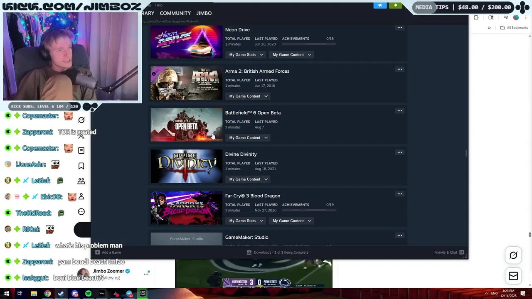Click the downloads icon in Steam footer
Image resolution: width=532 pixels, height=299 pixels.
coord(249,252)
